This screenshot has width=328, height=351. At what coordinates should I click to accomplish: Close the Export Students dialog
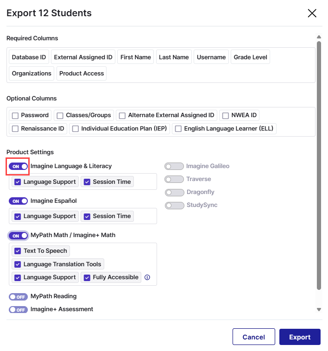312,13
